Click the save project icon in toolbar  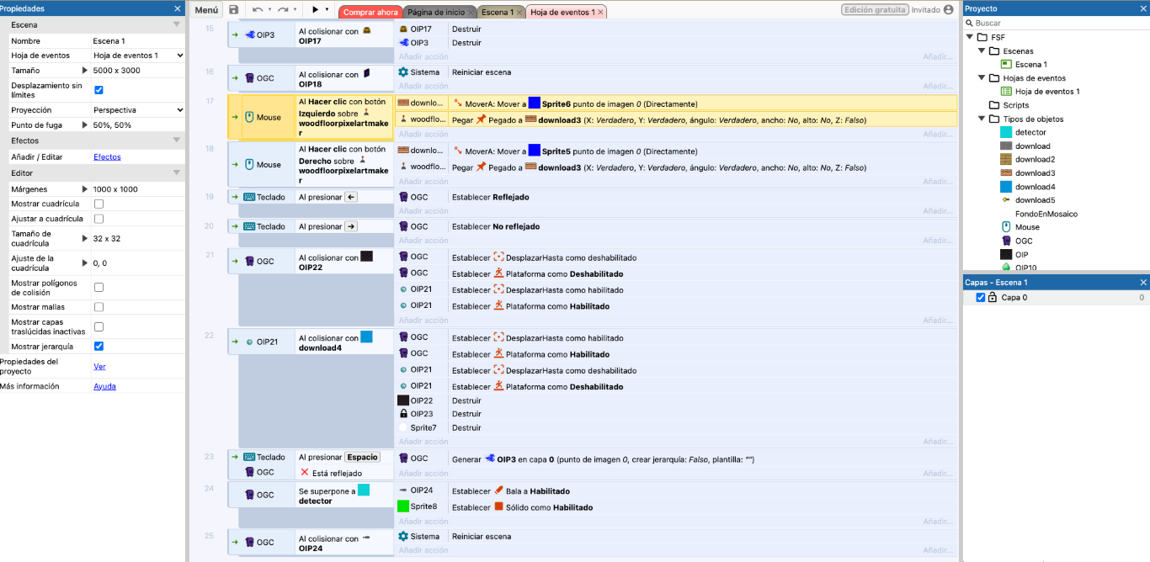click(x=234, y=10)
